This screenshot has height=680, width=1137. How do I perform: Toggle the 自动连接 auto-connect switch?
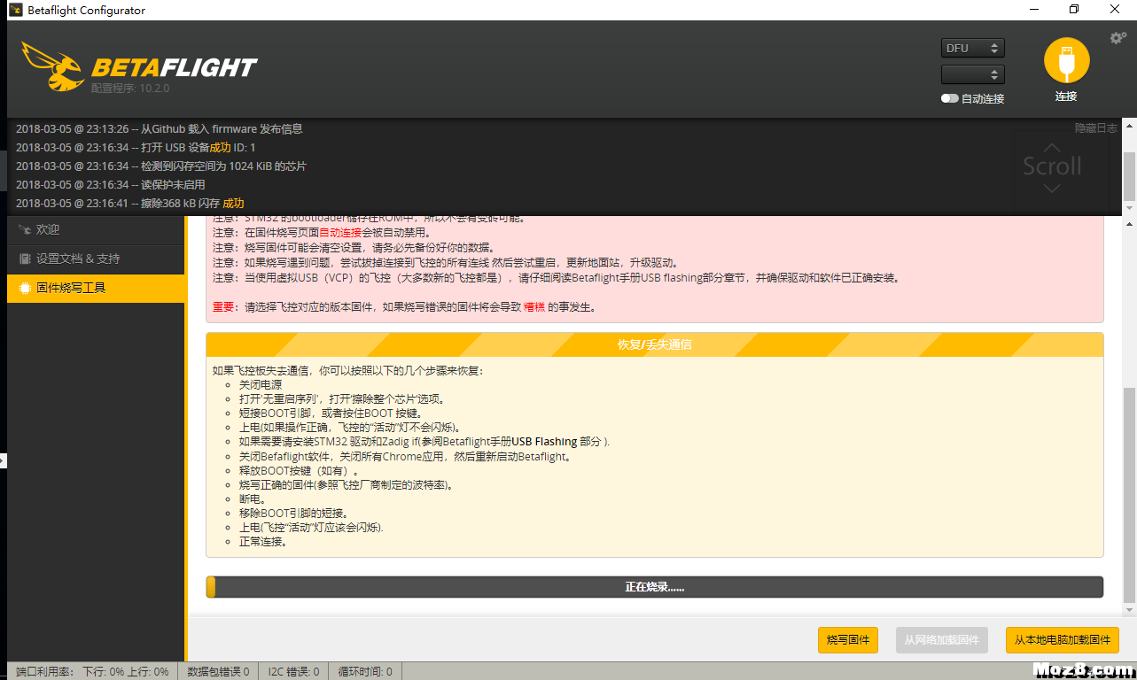[950, 98]
